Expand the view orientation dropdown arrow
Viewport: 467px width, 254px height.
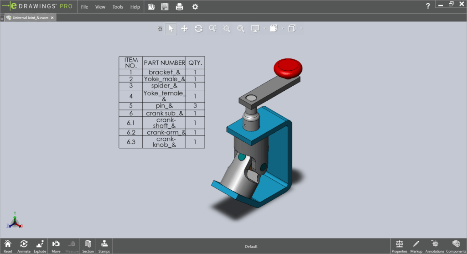[282, 29]
